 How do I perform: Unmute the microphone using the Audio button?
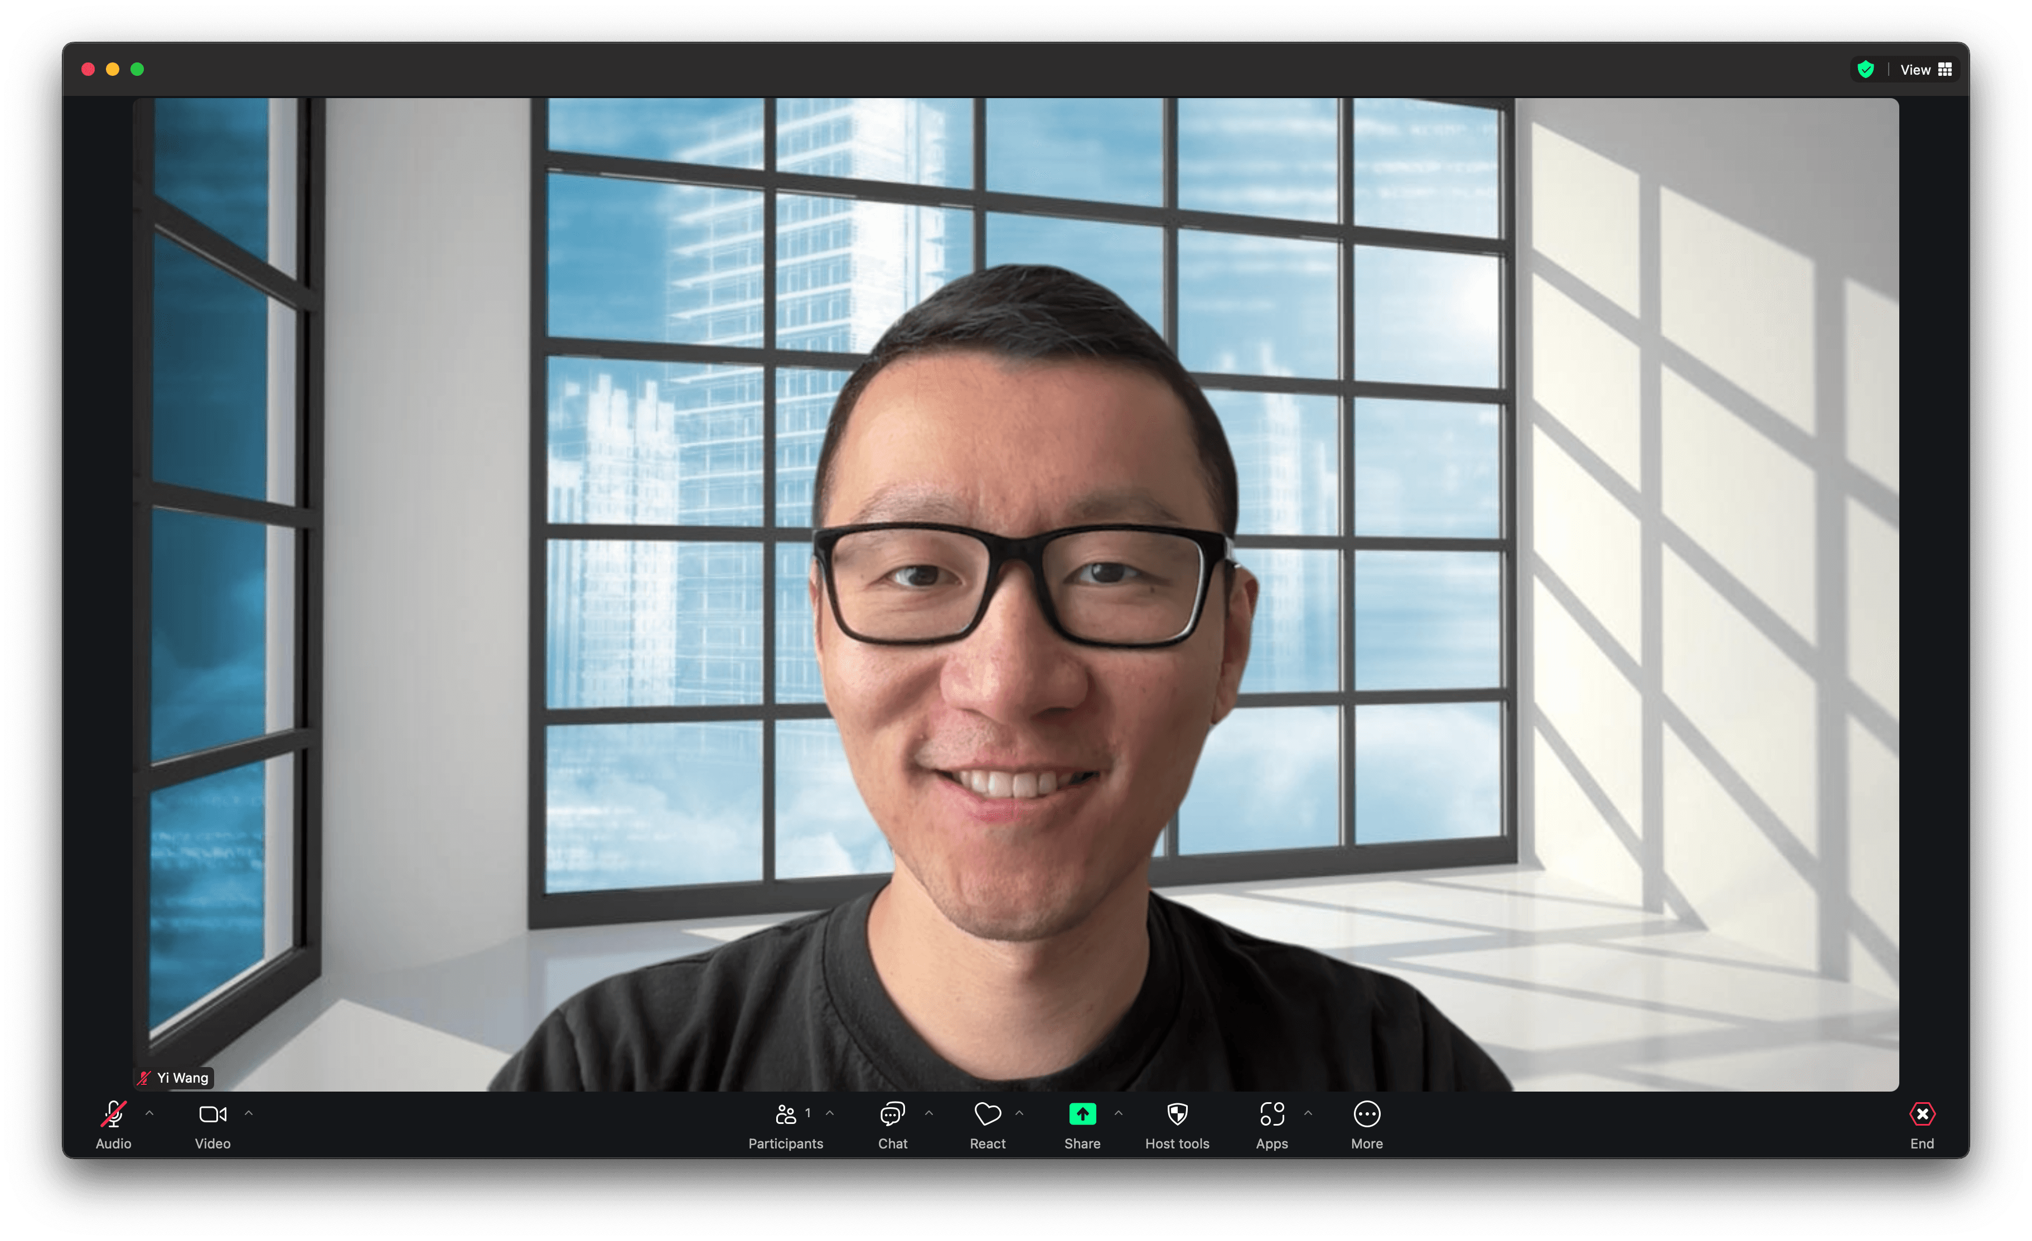114,1124
